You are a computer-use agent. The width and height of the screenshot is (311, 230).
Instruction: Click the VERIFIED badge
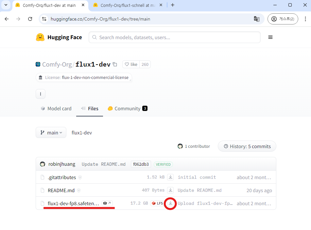pyautogui.click(x=163, y=164)
